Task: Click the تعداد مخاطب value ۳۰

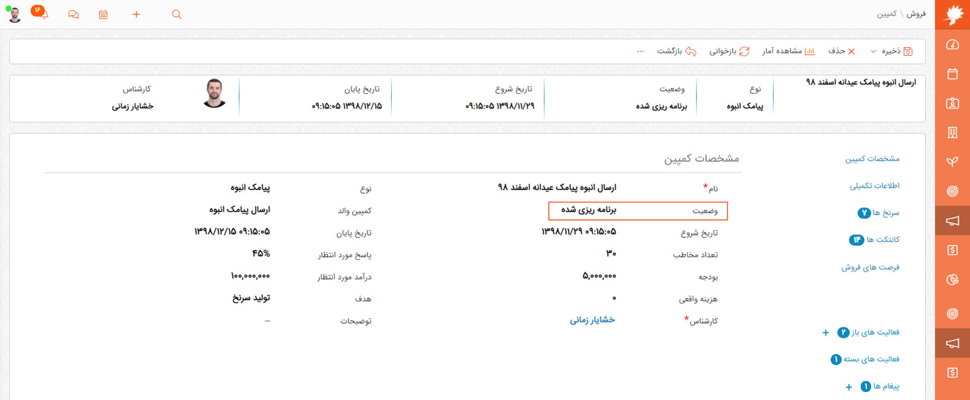Action: [x=611, y=254]
